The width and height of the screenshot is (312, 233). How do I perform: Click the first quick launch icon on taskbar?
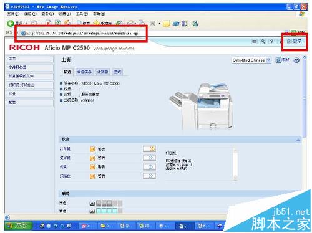pos(42,226)
